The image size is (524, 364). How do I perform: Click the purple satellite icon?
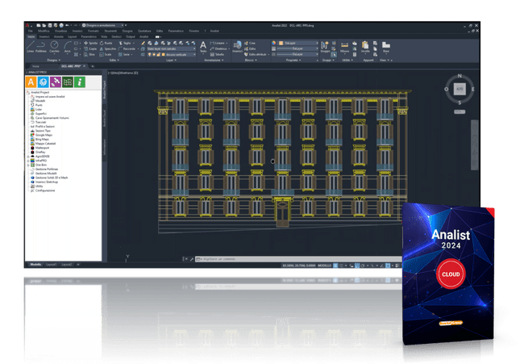[x=56, y=82]
